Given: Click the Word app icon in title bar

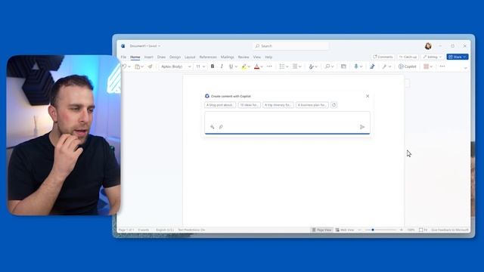Looking at the screenshot, I should [x=123, y=46].
